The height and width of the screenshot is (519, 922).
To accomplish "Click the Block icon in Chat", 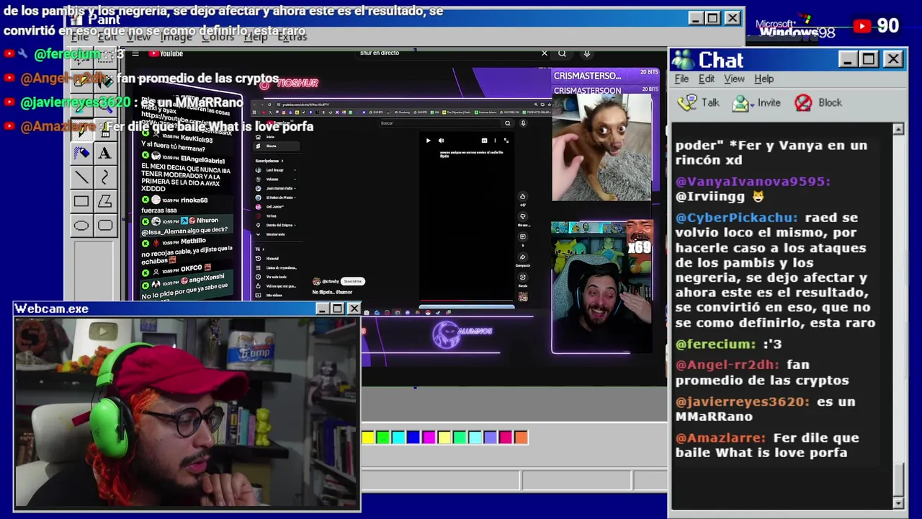I will (x=803, y=103).
